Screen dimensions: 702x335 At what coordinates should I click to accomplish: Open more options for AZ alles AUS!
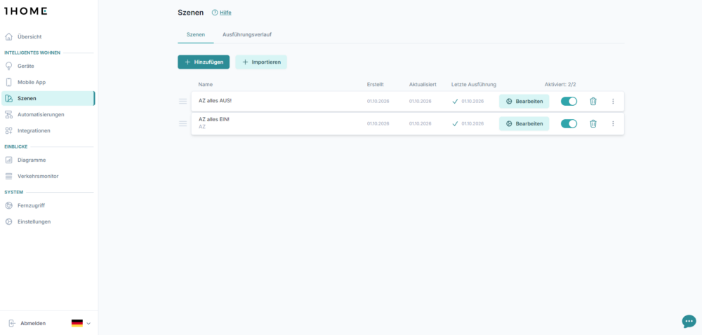click(x=613, y=102)
